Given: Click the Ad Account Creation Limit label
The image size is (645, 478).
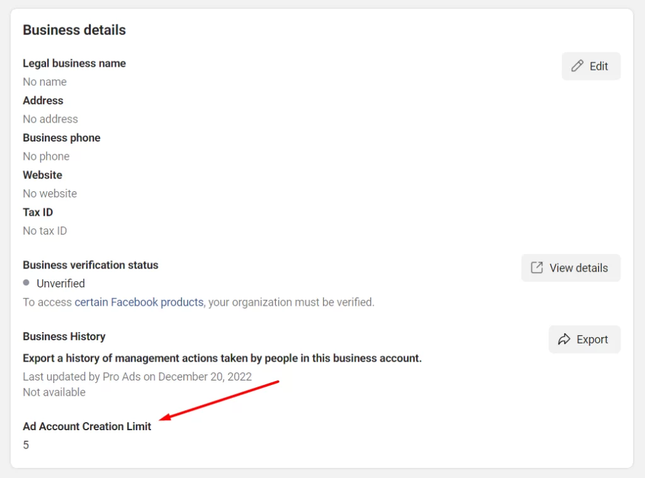Looking at the screenshot, I should [87, 426].
